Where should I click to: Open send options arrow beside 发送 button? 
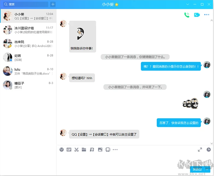207,169
